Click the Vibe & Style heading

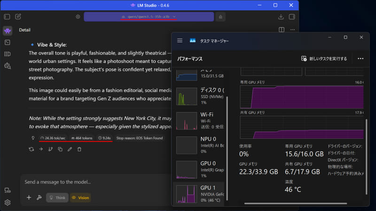coord(52,45)
